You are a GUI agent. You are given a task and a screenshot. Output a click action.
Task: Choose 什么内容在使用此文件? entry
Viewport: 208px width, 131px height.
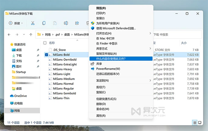121,59
